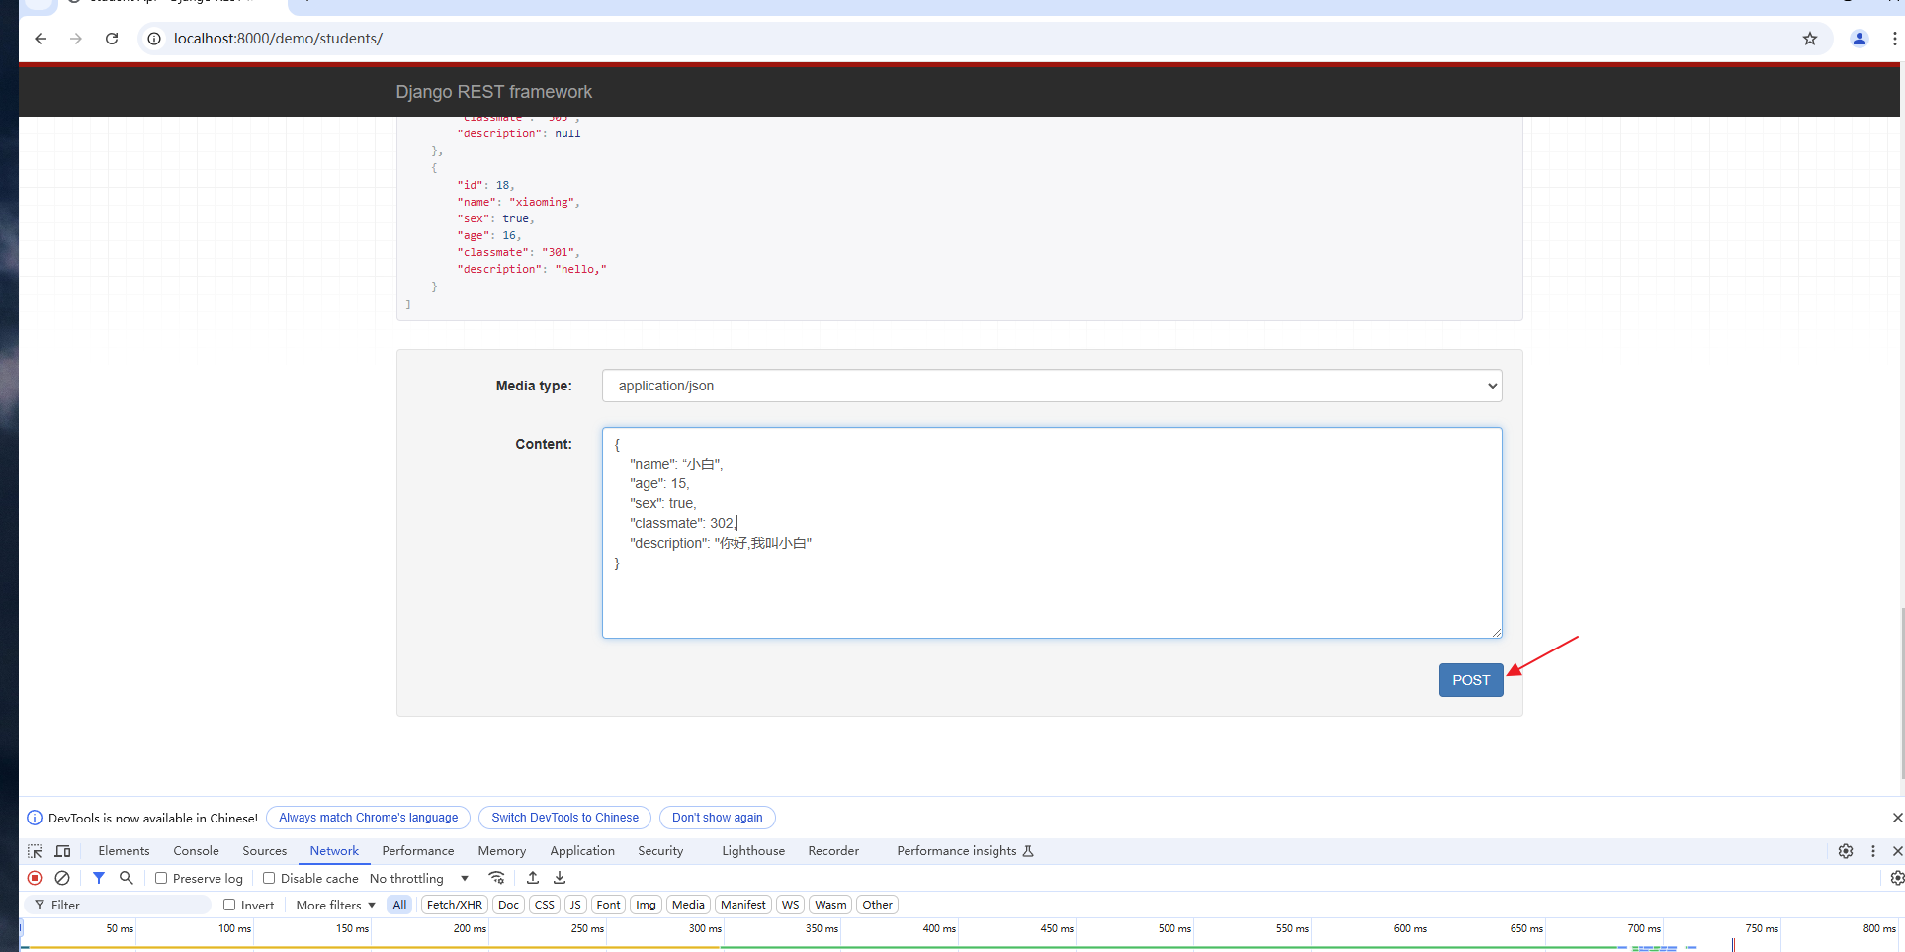This screenshot has height=952, width=1905.
Task: Click the address bar URL localhost:8000/demo/students/
Action: coord(278,39)
